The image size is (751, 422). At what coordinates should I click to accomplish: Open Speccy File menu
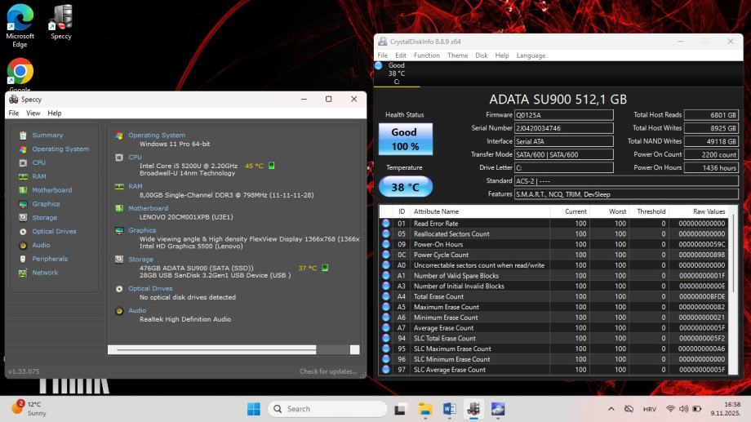coord(13,113)
